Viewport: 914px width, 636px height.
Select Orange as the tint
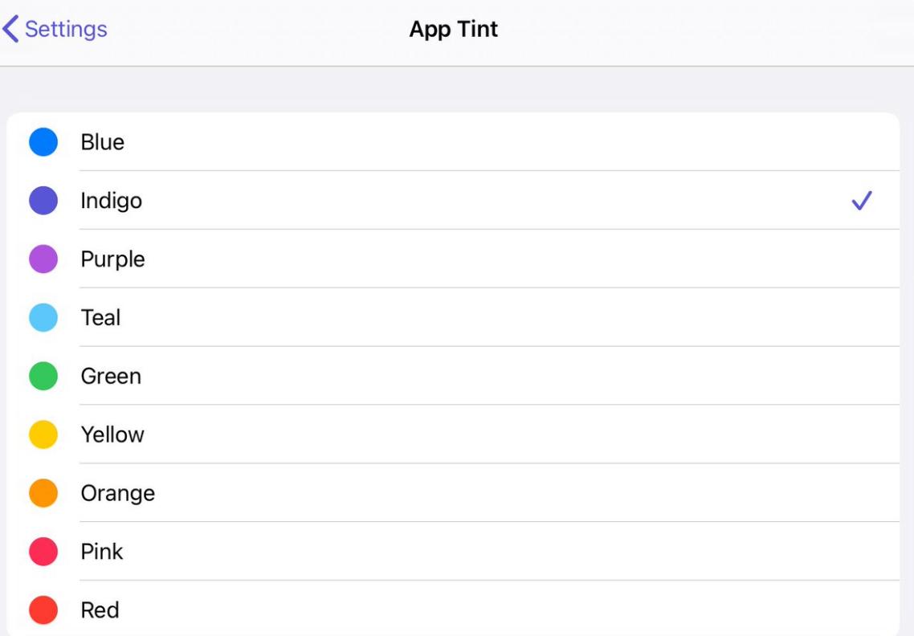[x=117, y=493]
